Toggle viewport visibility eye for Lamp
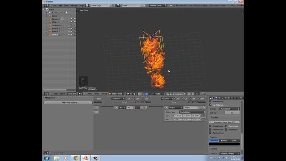Screen dimensions: 286x161 click(69, 22)
